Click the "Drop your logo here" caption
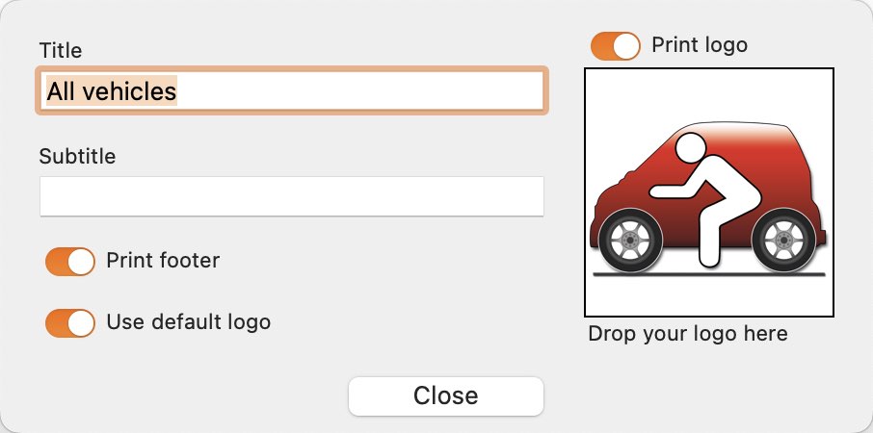873x433 pixels. (x=688, y=334)
